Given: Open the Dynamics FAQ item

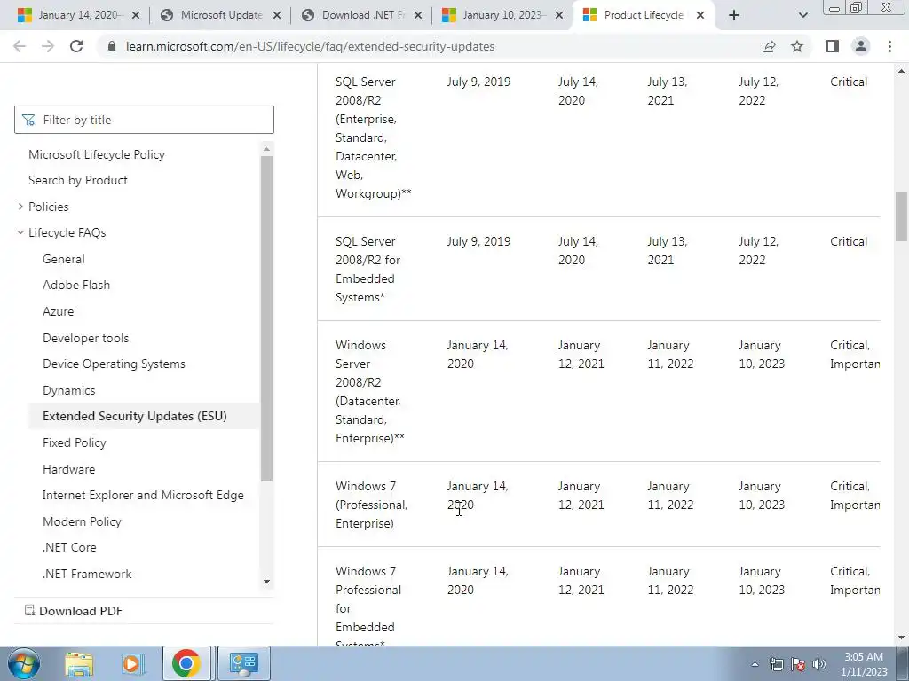Looking at the screenshot, I should coord(68,390).
